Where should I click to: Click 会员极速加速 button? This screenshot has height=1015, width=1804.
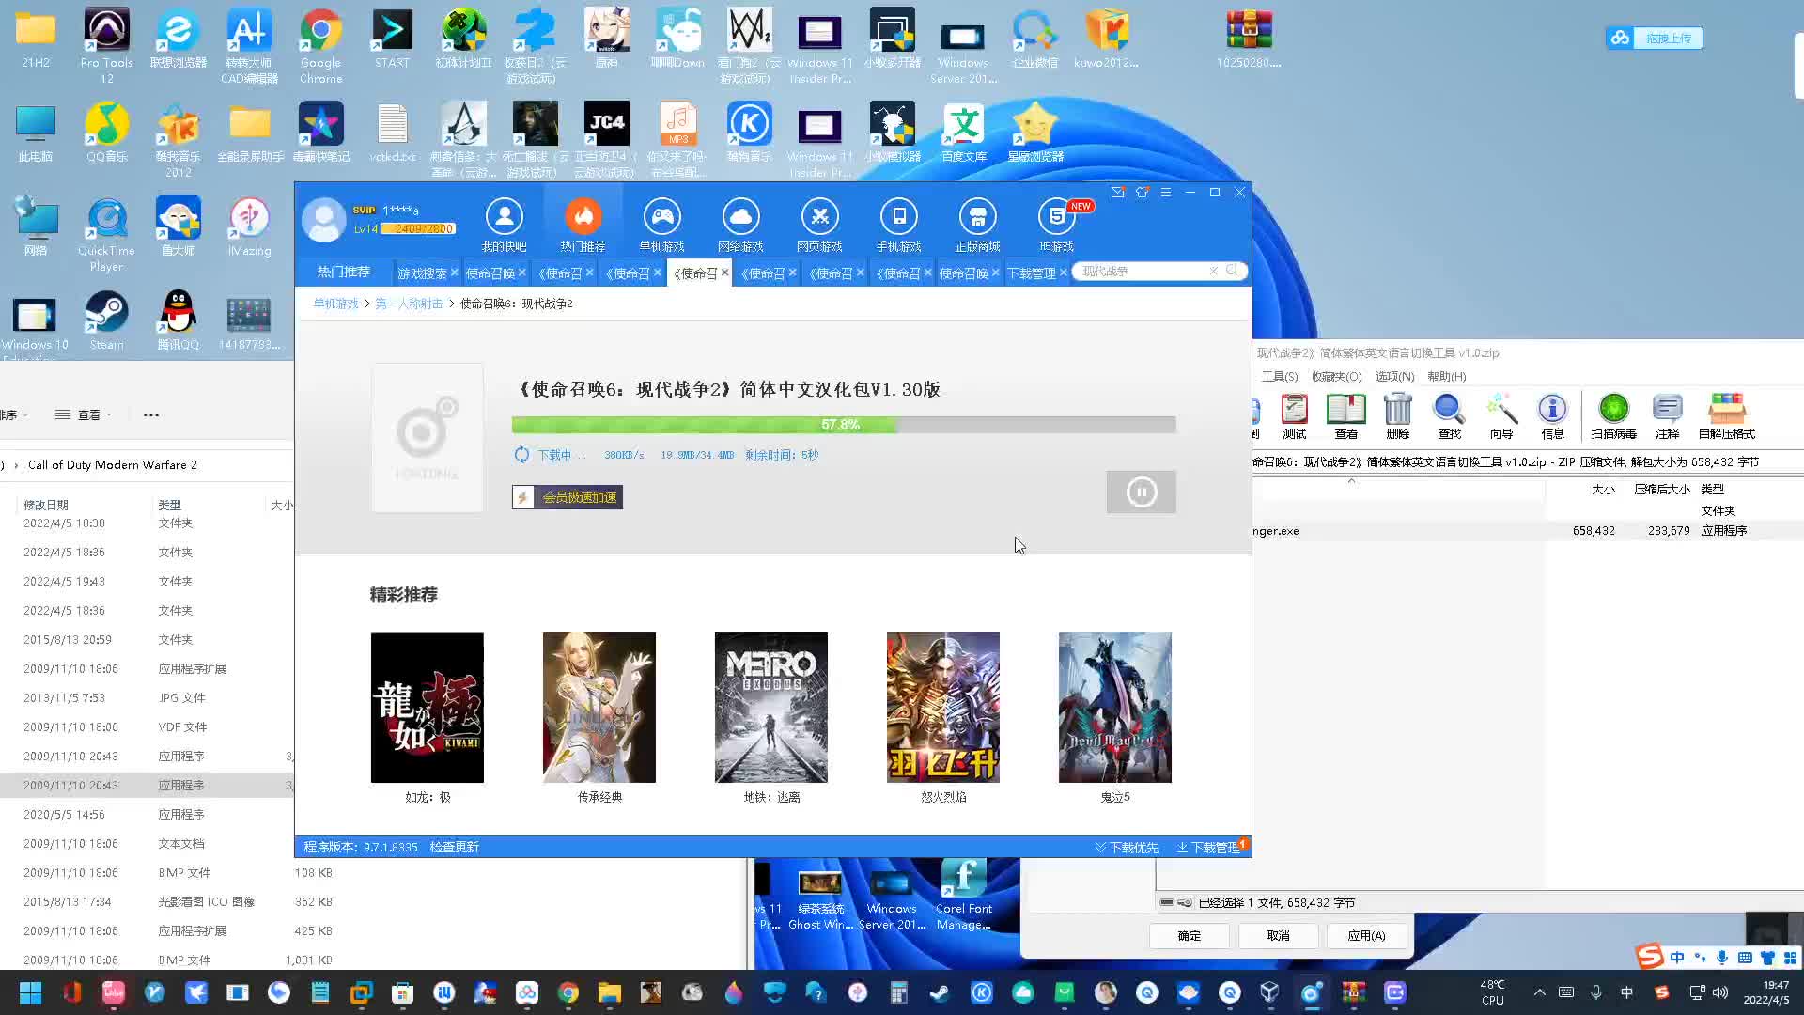coord(568,497)
